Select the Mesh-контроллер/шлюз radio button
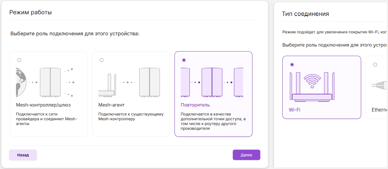The width and height of the screenshot is (388, 169). click(x=19, y=60)
